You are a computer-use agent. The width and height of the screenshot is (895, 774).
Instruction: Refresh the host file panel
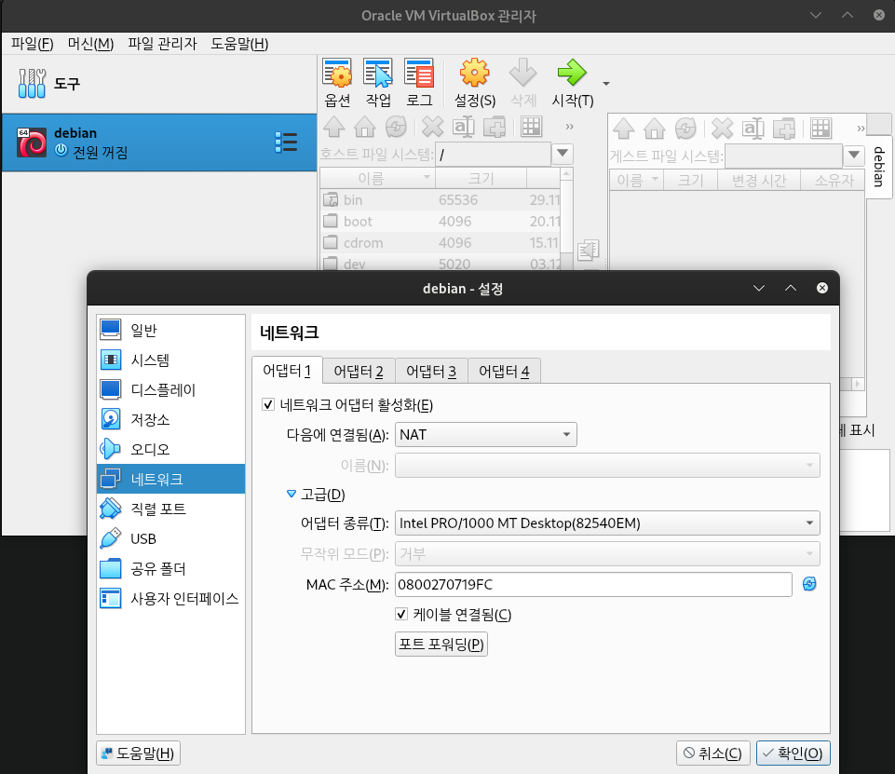coord(396,127)
